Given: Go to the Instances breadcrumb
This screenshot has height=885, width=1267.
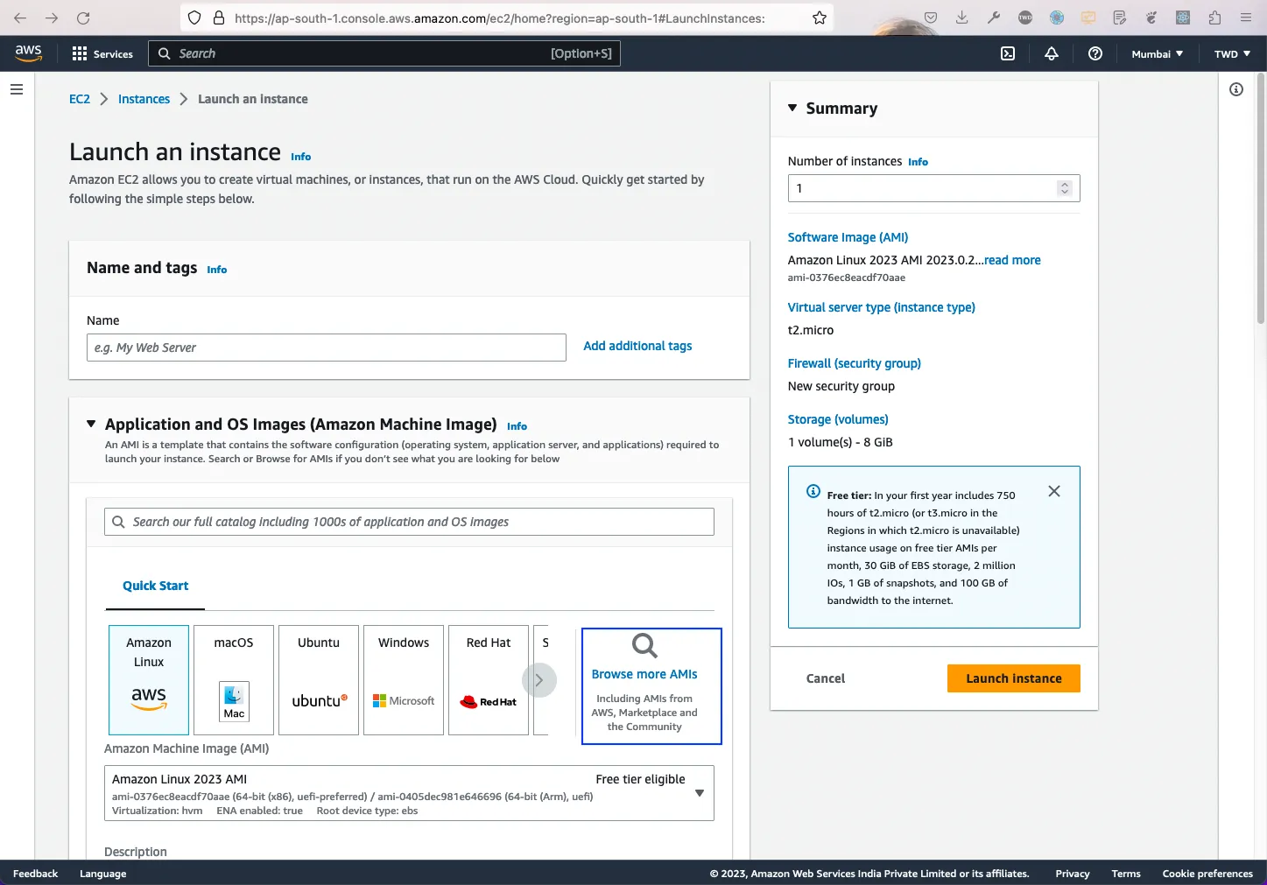Looking at the screenshot, I should [x=144, y=99].
